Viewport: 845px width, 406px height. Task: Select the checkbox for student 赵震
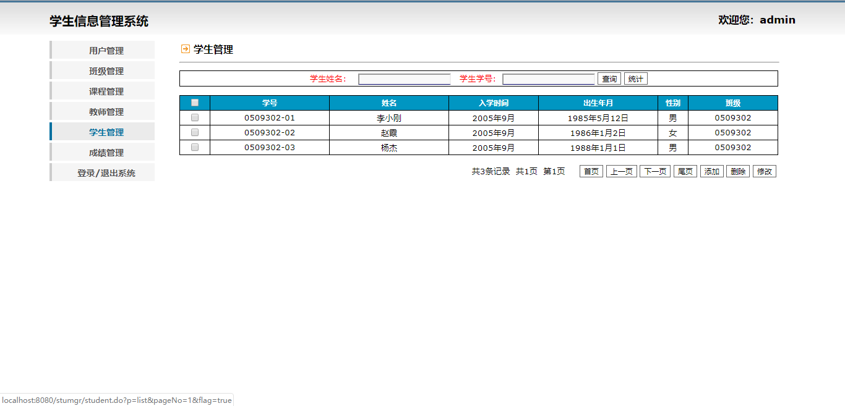pyautogui.click(x=195, y=132)
